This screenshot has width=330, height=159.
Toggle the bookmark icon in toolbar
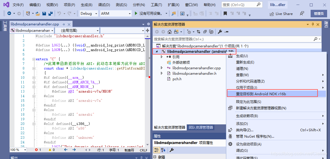225,14
